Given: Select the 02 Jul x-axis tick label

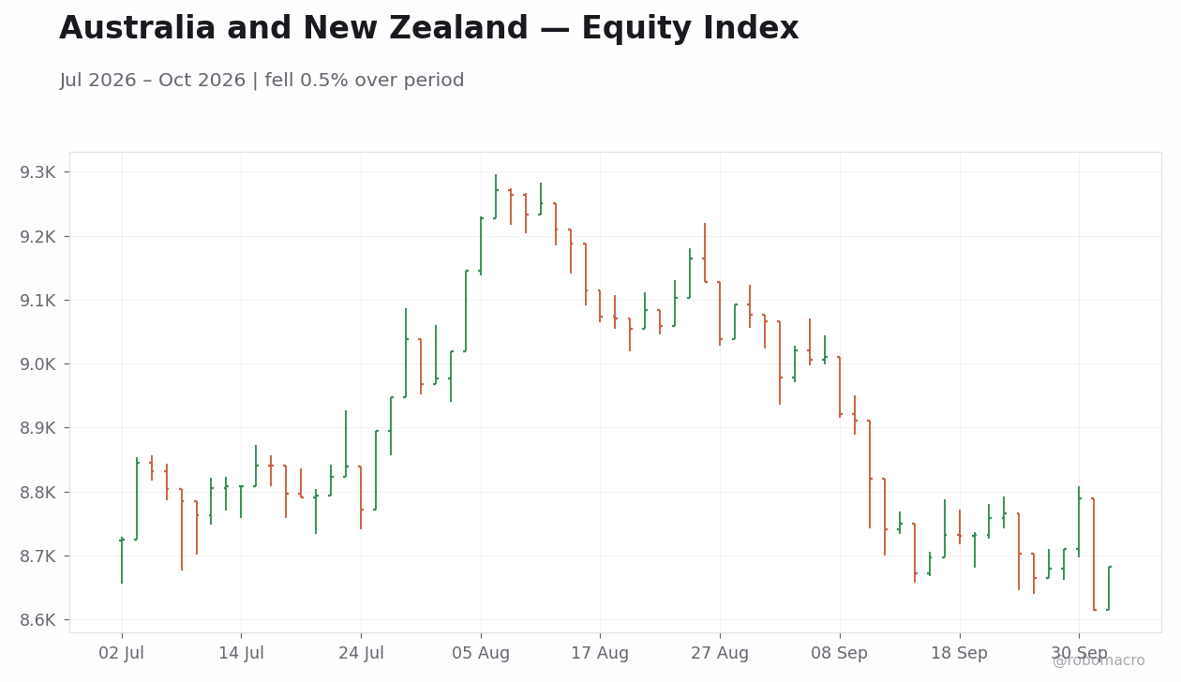Looking at the screenshot, I should 122,654.
